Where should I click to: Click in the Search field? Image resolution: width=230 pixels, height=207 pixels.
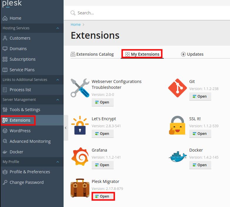pyautogui.click(x=146, y=13)
